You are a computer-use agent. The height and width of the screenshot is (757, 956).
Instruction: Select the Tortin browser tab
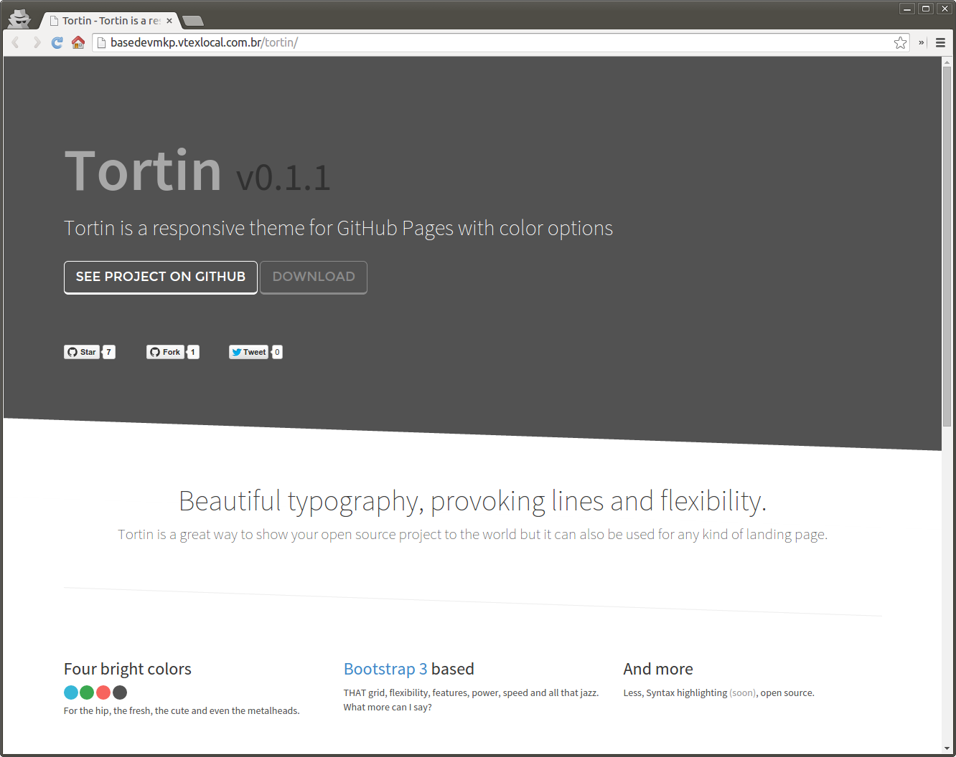point(108,21)
